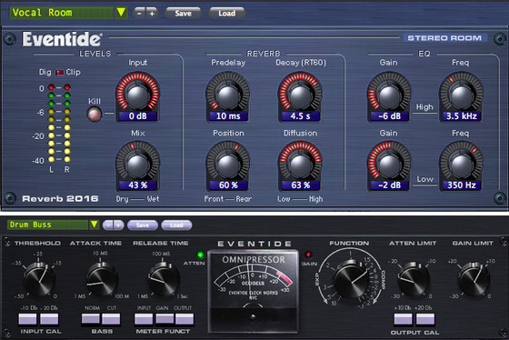Set Bass switch to NORM
Viewport: 509px width, 340px height.
click(91, 319)
